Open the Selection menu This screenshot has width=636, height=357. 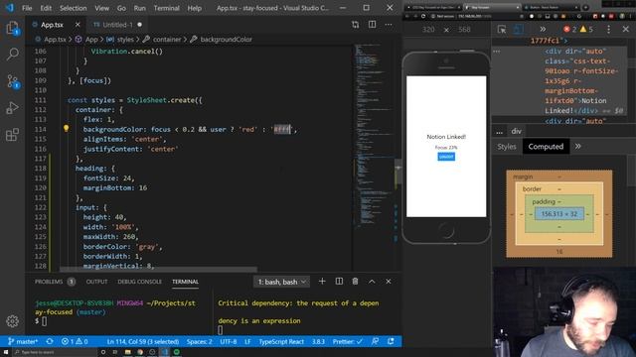click(x=73, y=8)
